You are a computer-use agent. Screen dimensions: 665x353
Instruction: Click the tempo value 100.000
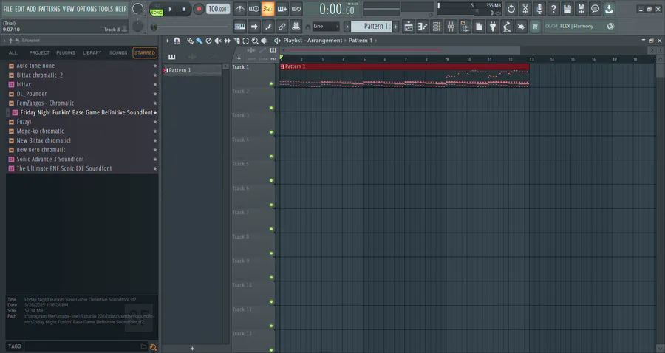[x=219, y=8]
